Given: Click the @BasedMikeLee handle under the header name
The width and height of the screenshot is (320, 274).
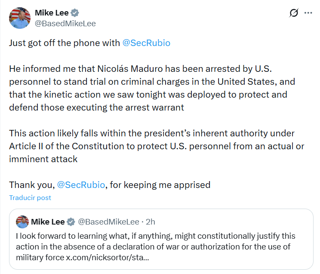Looking at the screenshot, I should coord(65,23).
